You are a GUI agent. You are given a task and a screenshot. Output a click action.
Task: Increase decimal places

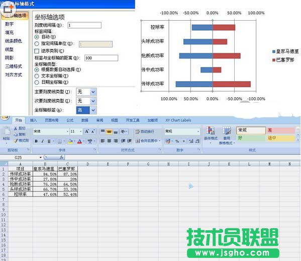(x=191, y=141)
